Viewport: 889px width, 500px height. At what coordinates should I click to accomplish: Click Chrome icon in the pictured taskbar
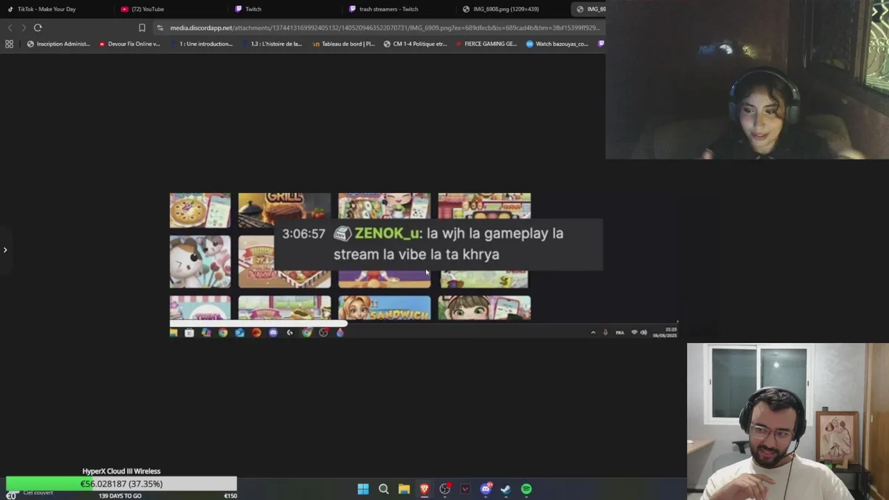pos(223,333)
